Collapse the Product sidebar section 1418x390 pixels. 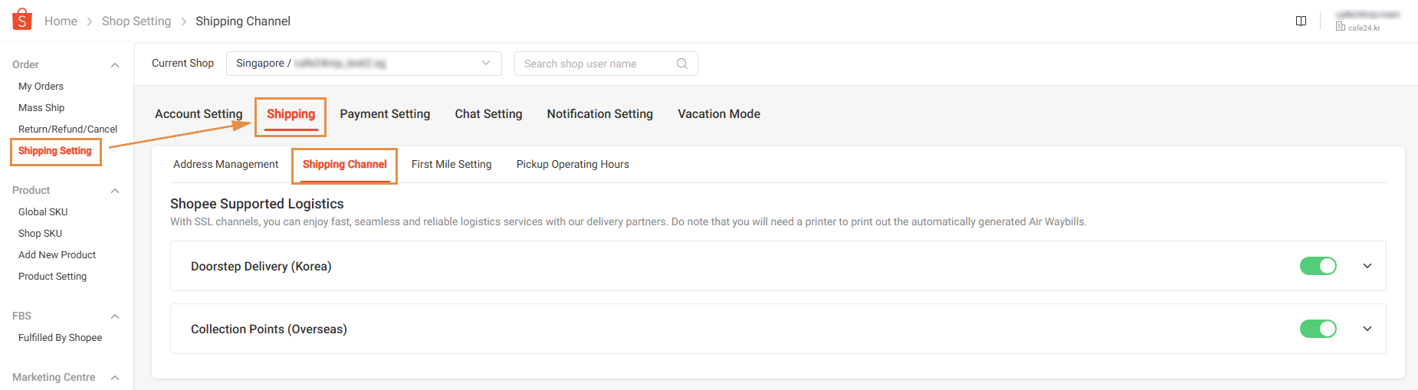(x=115, y=191)
